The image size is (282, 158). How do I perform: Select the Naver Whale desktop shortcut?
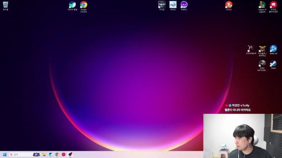coord(72,5)
